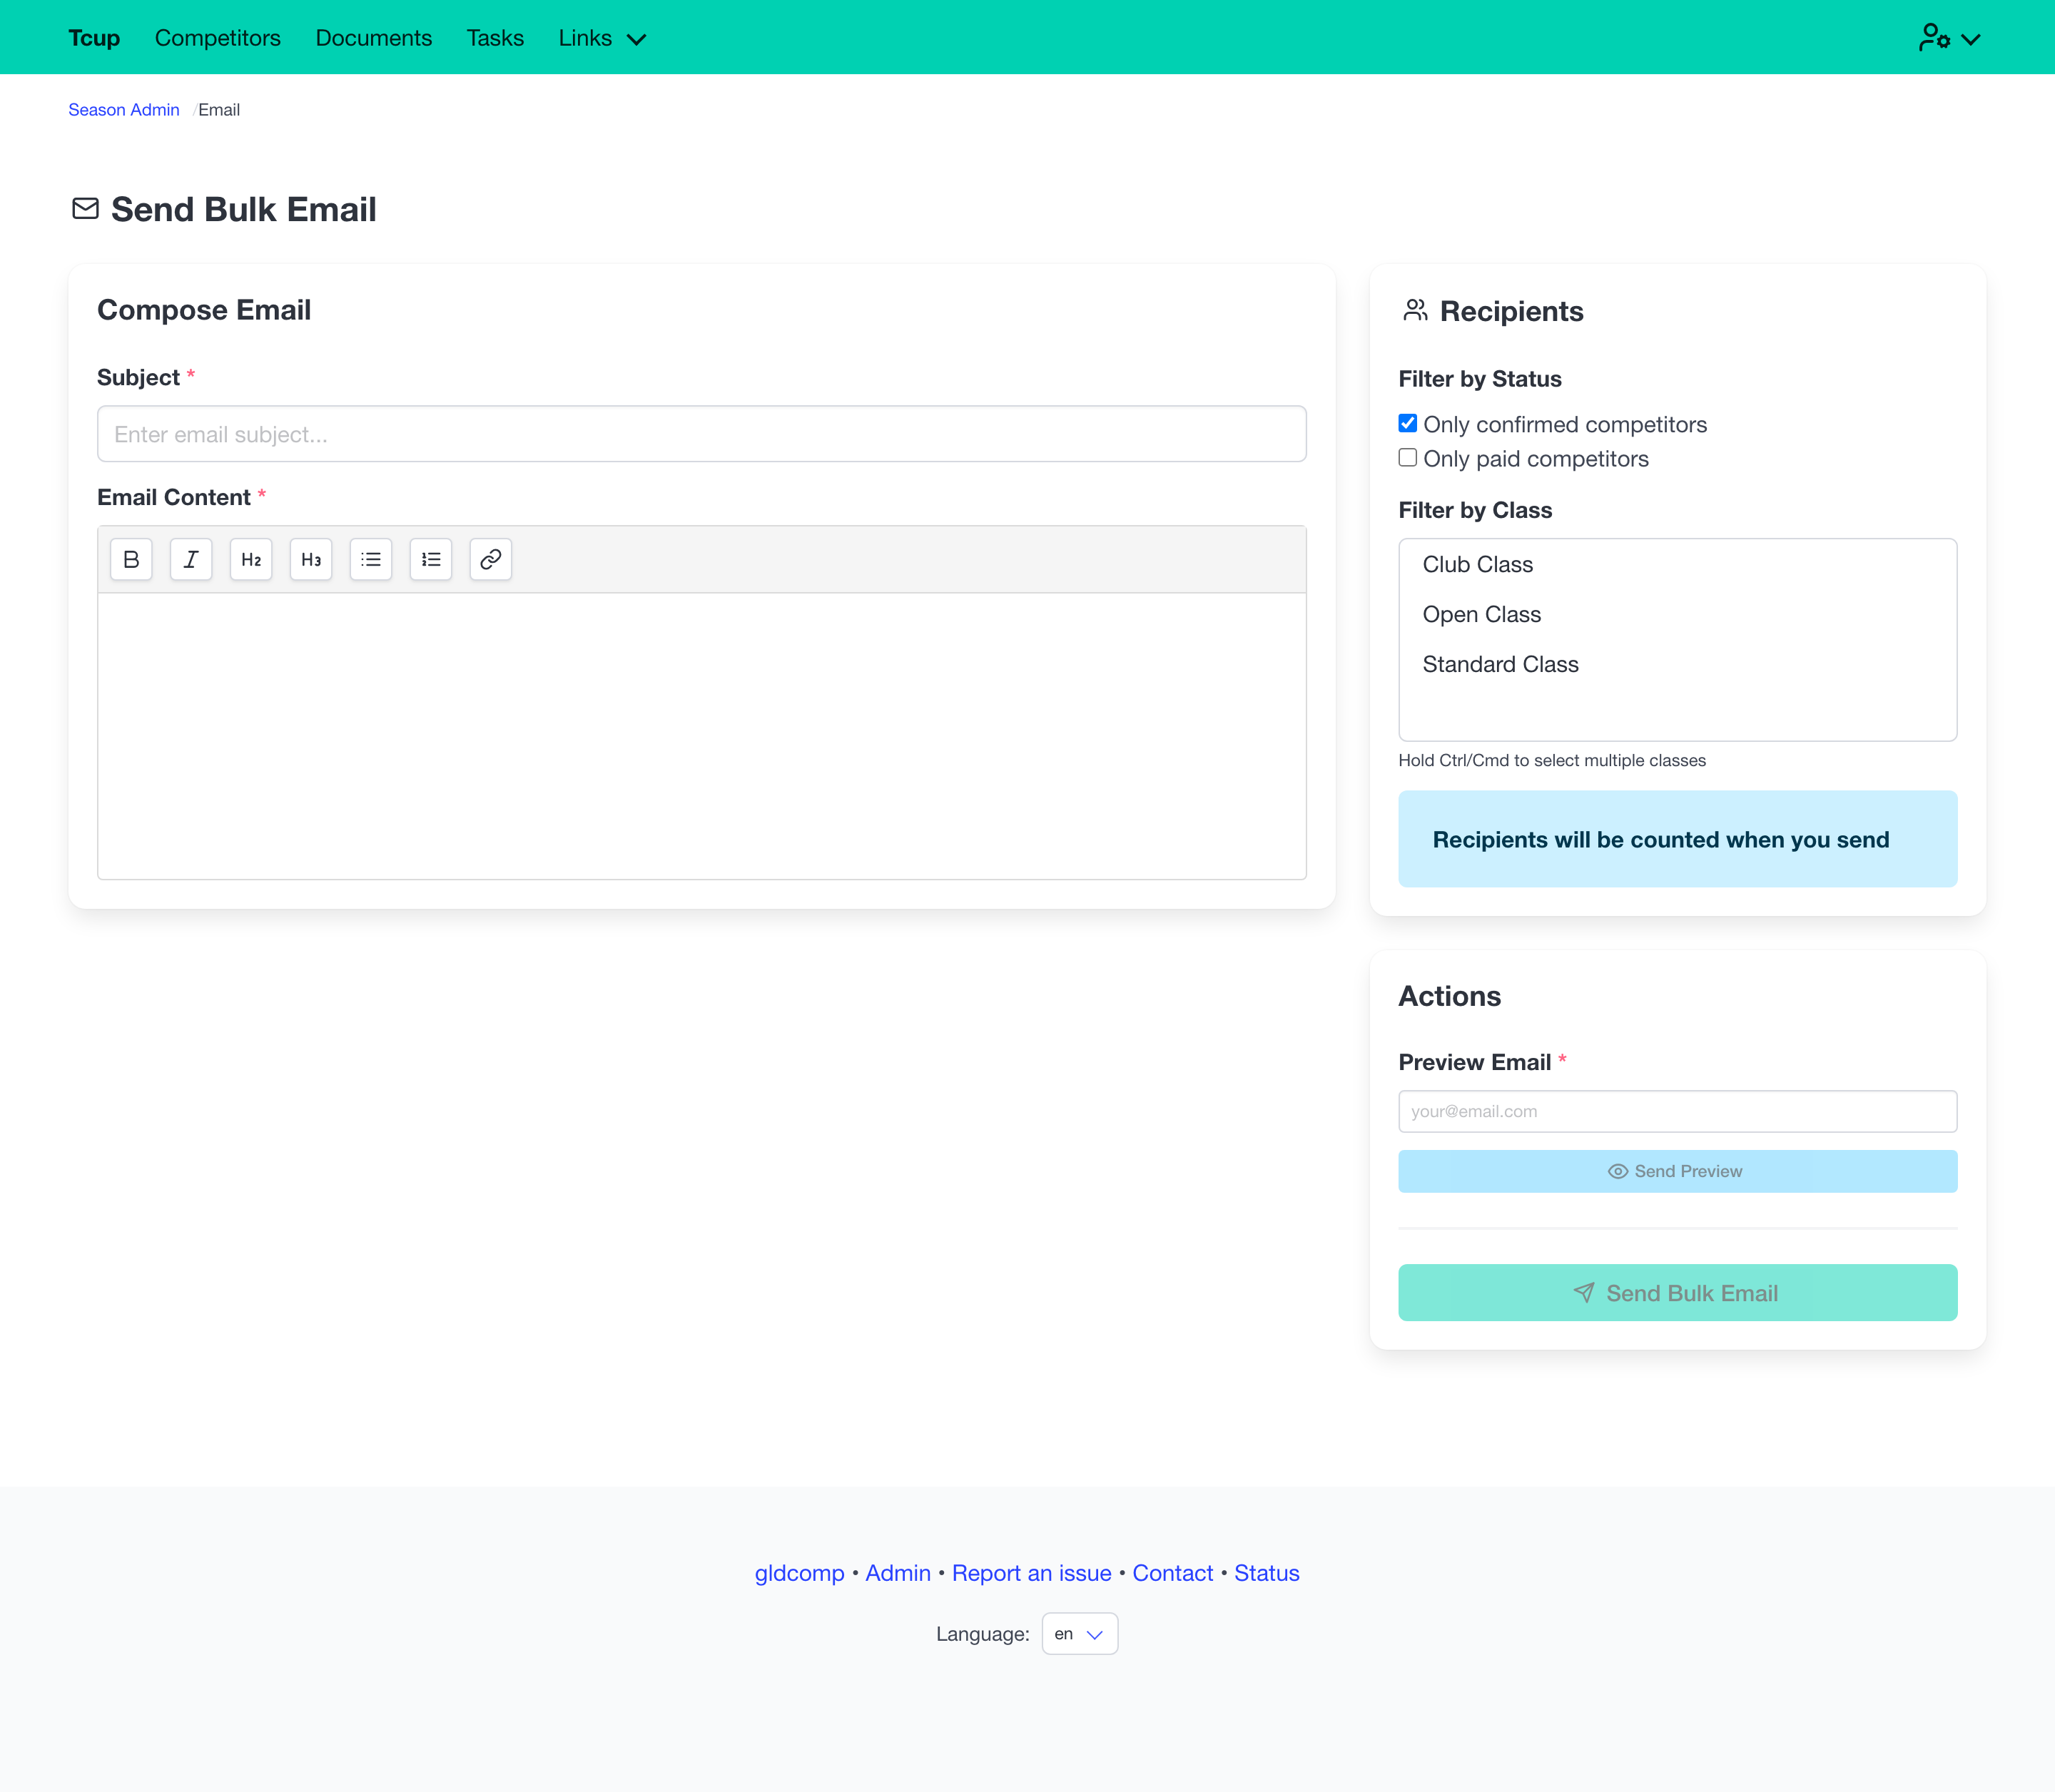Select Open Class in class filter
Image resolution: width=2055 pixels, height=1792 pixels.
tap(1677, 614)
